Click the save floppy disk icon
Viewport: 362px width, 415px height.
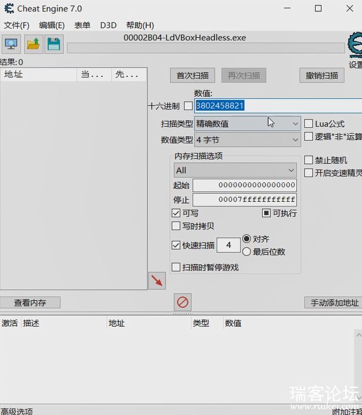54,44
